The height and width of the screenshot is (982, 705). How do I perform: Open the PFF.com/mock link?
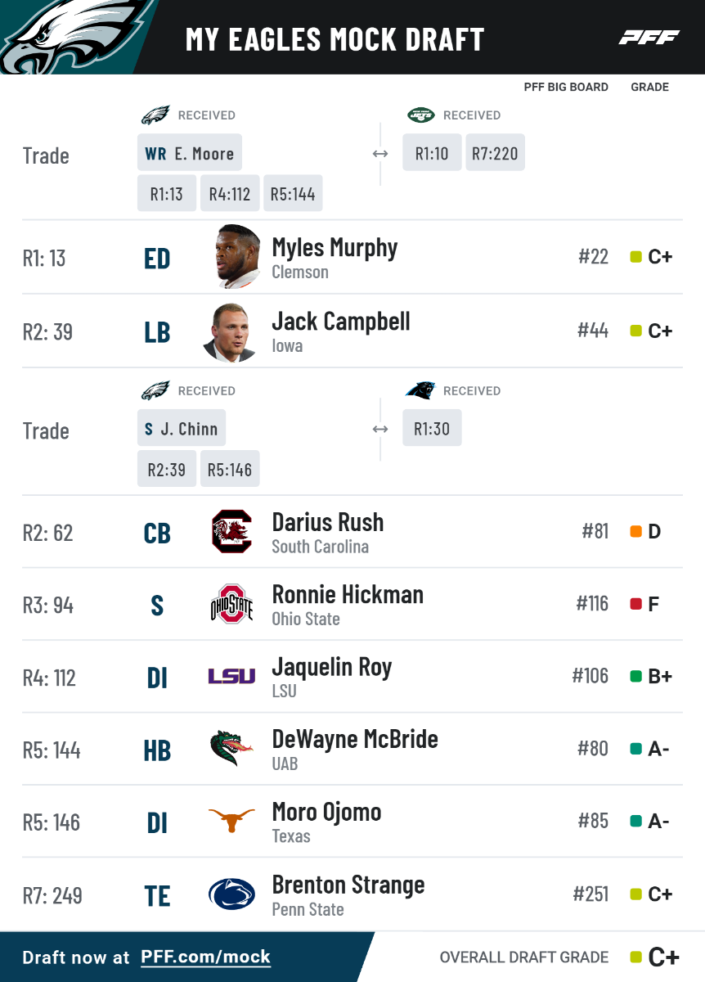click(205, 957)
